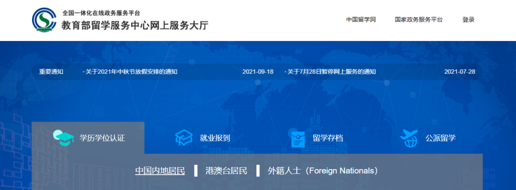
Task: Select the 学历学位认证 tab
Action: click(x=88, y=138)
